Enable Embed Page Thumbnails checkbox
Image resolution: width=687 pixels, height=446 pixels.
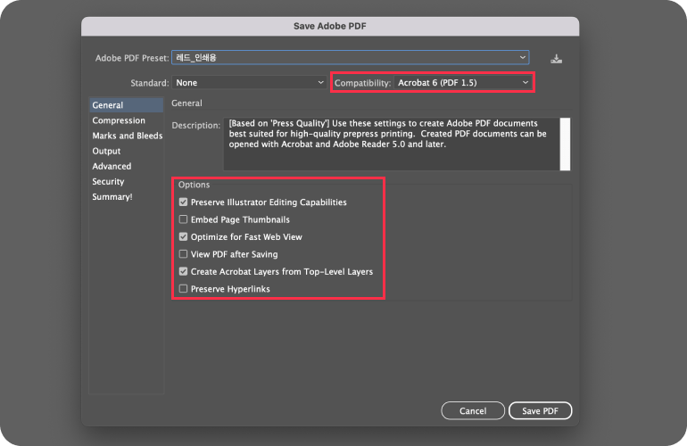(x=184, y=219)
